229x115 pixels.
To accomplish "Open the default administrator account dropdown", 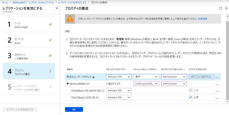I will tap(174, 77).
